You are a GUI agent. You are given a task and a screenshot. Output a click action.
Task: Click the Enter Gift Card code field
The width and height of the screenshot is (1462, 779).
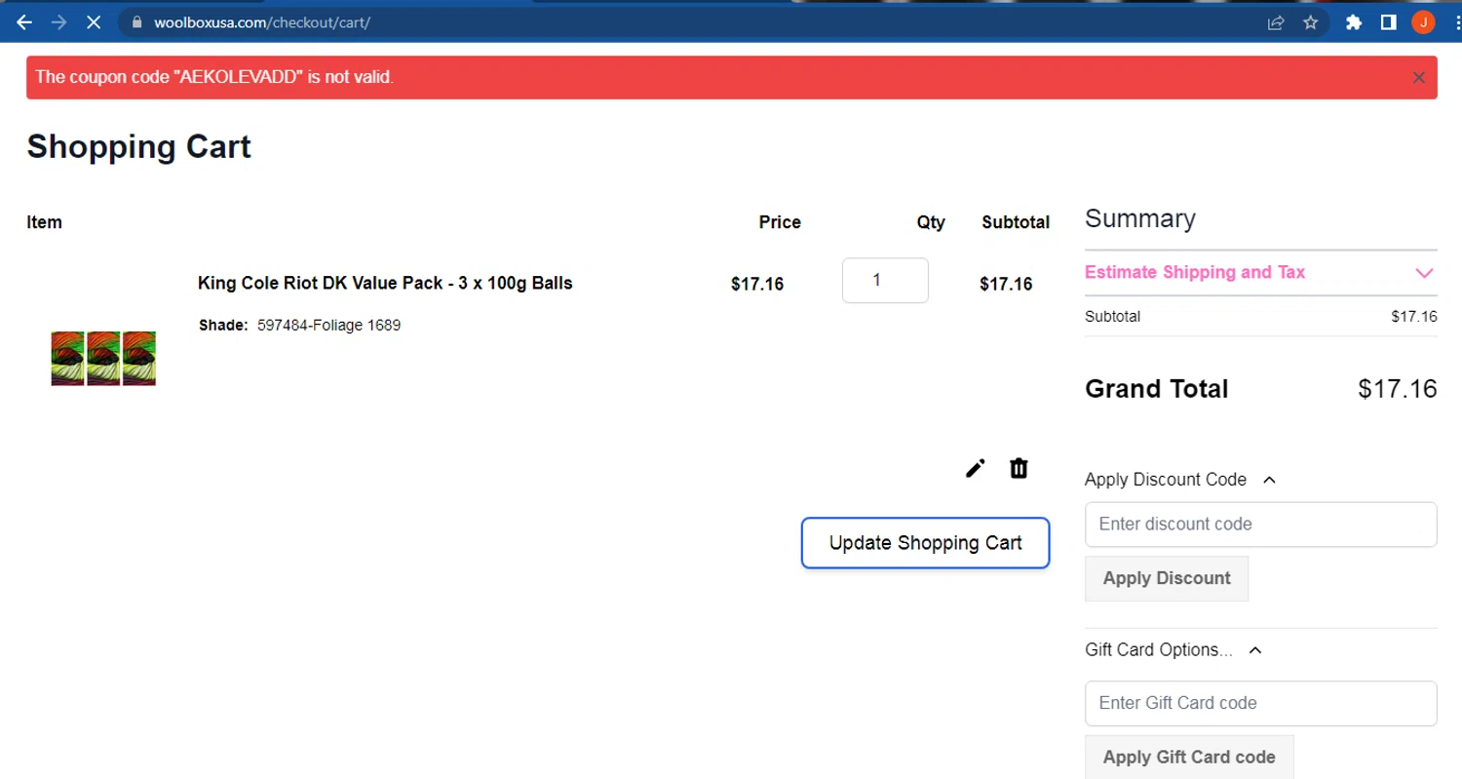[1261, 703]
